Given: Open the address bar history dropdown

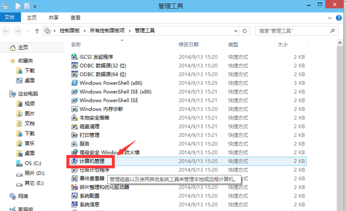Looking at the screenshot, I should (235, 31).
